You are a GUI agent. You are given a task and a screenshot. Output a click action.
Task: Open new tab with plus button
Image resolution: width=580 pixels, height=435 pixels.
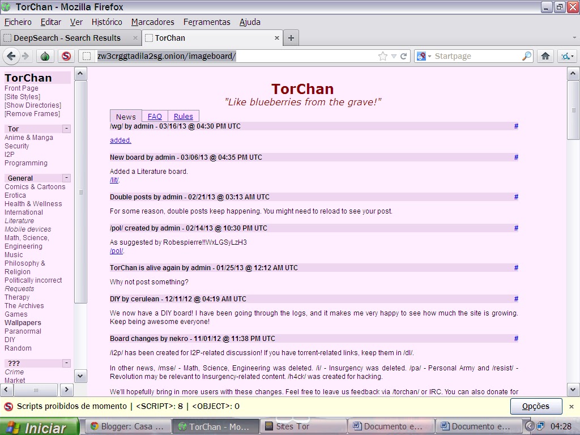[x=291, y=38]
